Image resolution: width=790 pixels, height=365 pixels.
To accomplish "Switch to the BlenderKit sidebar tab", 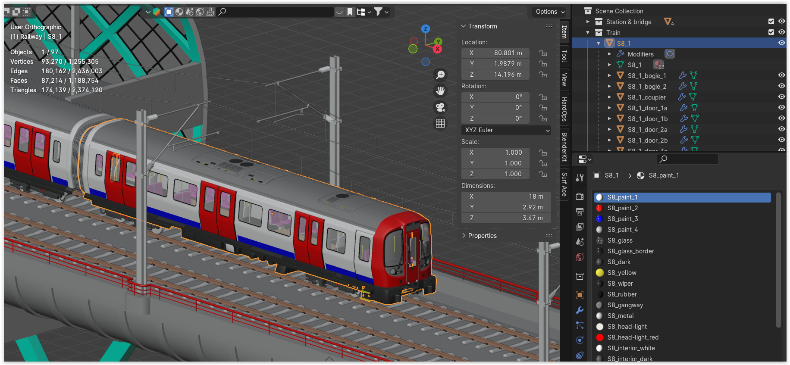I will coord(564,147).
